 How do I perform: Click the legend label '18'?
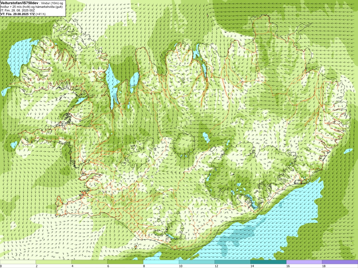(x=324, y=266)
